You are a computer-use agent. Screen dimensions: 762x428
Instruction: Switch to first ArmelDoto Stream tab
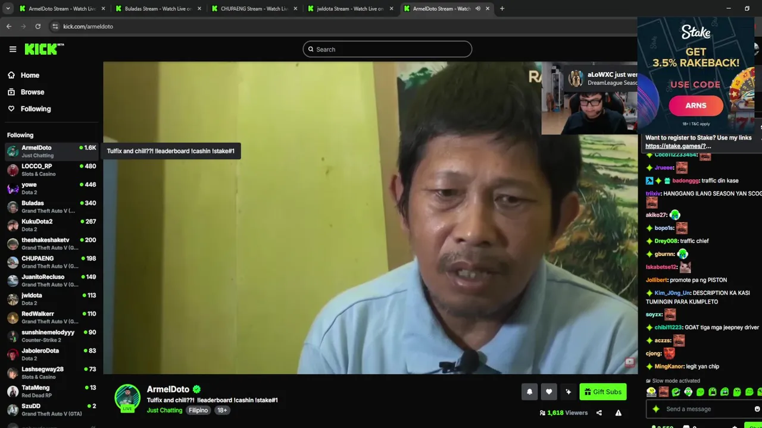[x=62, y=9]
